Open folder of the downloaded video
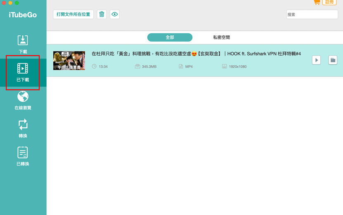343x215 pixels. pos(333,60)
